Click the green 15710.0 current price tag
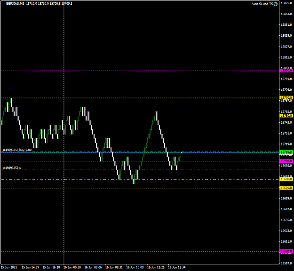 pos(286,151)
